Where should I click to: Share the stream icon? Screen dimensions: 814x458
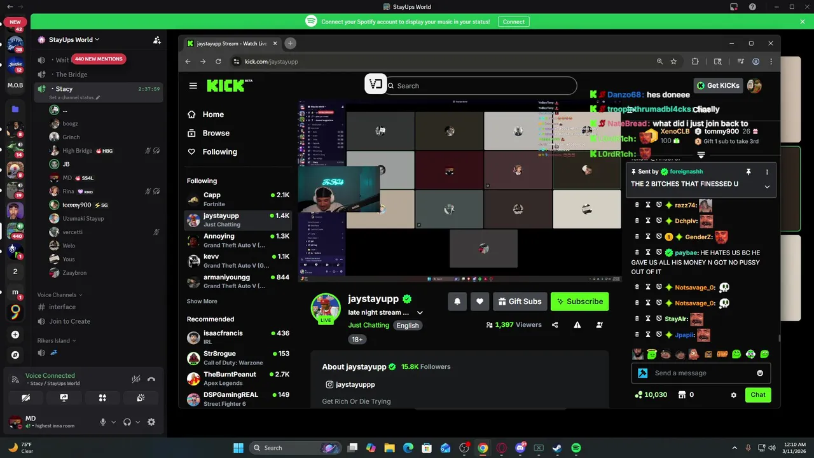click(555, 325)
